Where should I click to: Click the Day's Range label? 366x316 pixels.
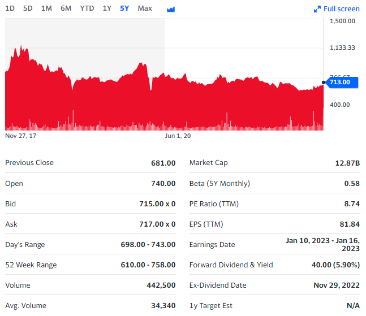coord(25,245)
